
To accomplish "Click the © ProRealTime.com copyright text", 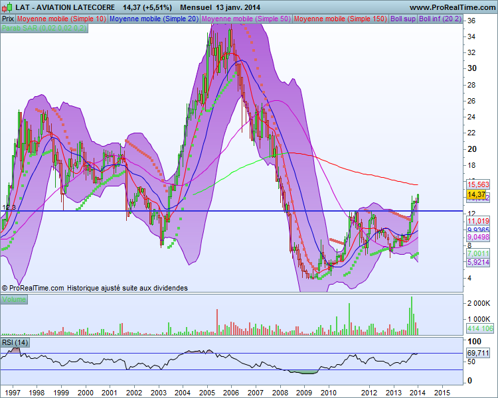I will [x=33, y=288].
